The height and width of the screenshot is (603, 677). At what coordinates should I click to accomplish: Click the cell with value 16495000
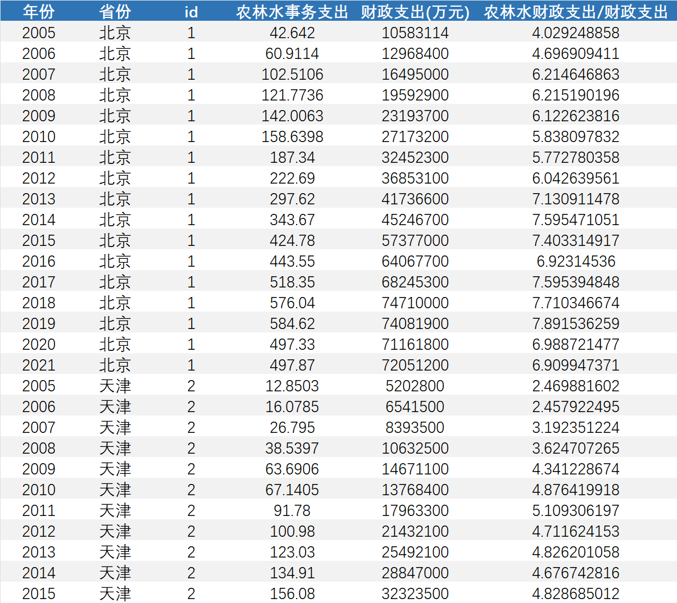pyautogui.click(x=415, y=75)
